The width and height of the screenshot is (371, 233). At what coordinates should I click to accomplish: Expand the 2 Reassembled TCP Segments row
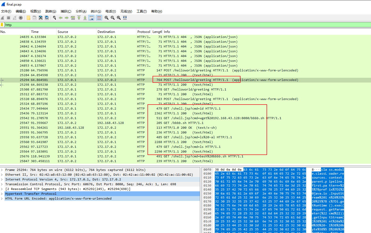click(2, 189)
